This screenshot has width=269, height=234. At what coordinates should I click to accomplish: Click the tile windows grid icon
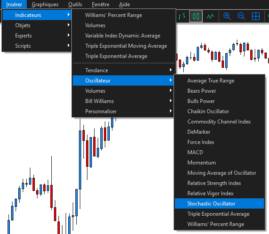tap(256, 16)
